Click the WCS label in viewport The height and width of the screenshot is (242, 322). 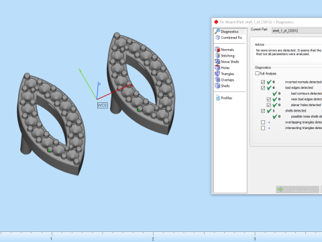[103, 105]
